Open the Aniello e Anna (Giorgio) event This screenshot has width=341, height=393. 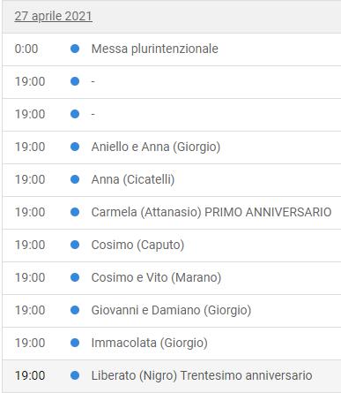pyautogui.click(x=156, y=147)
